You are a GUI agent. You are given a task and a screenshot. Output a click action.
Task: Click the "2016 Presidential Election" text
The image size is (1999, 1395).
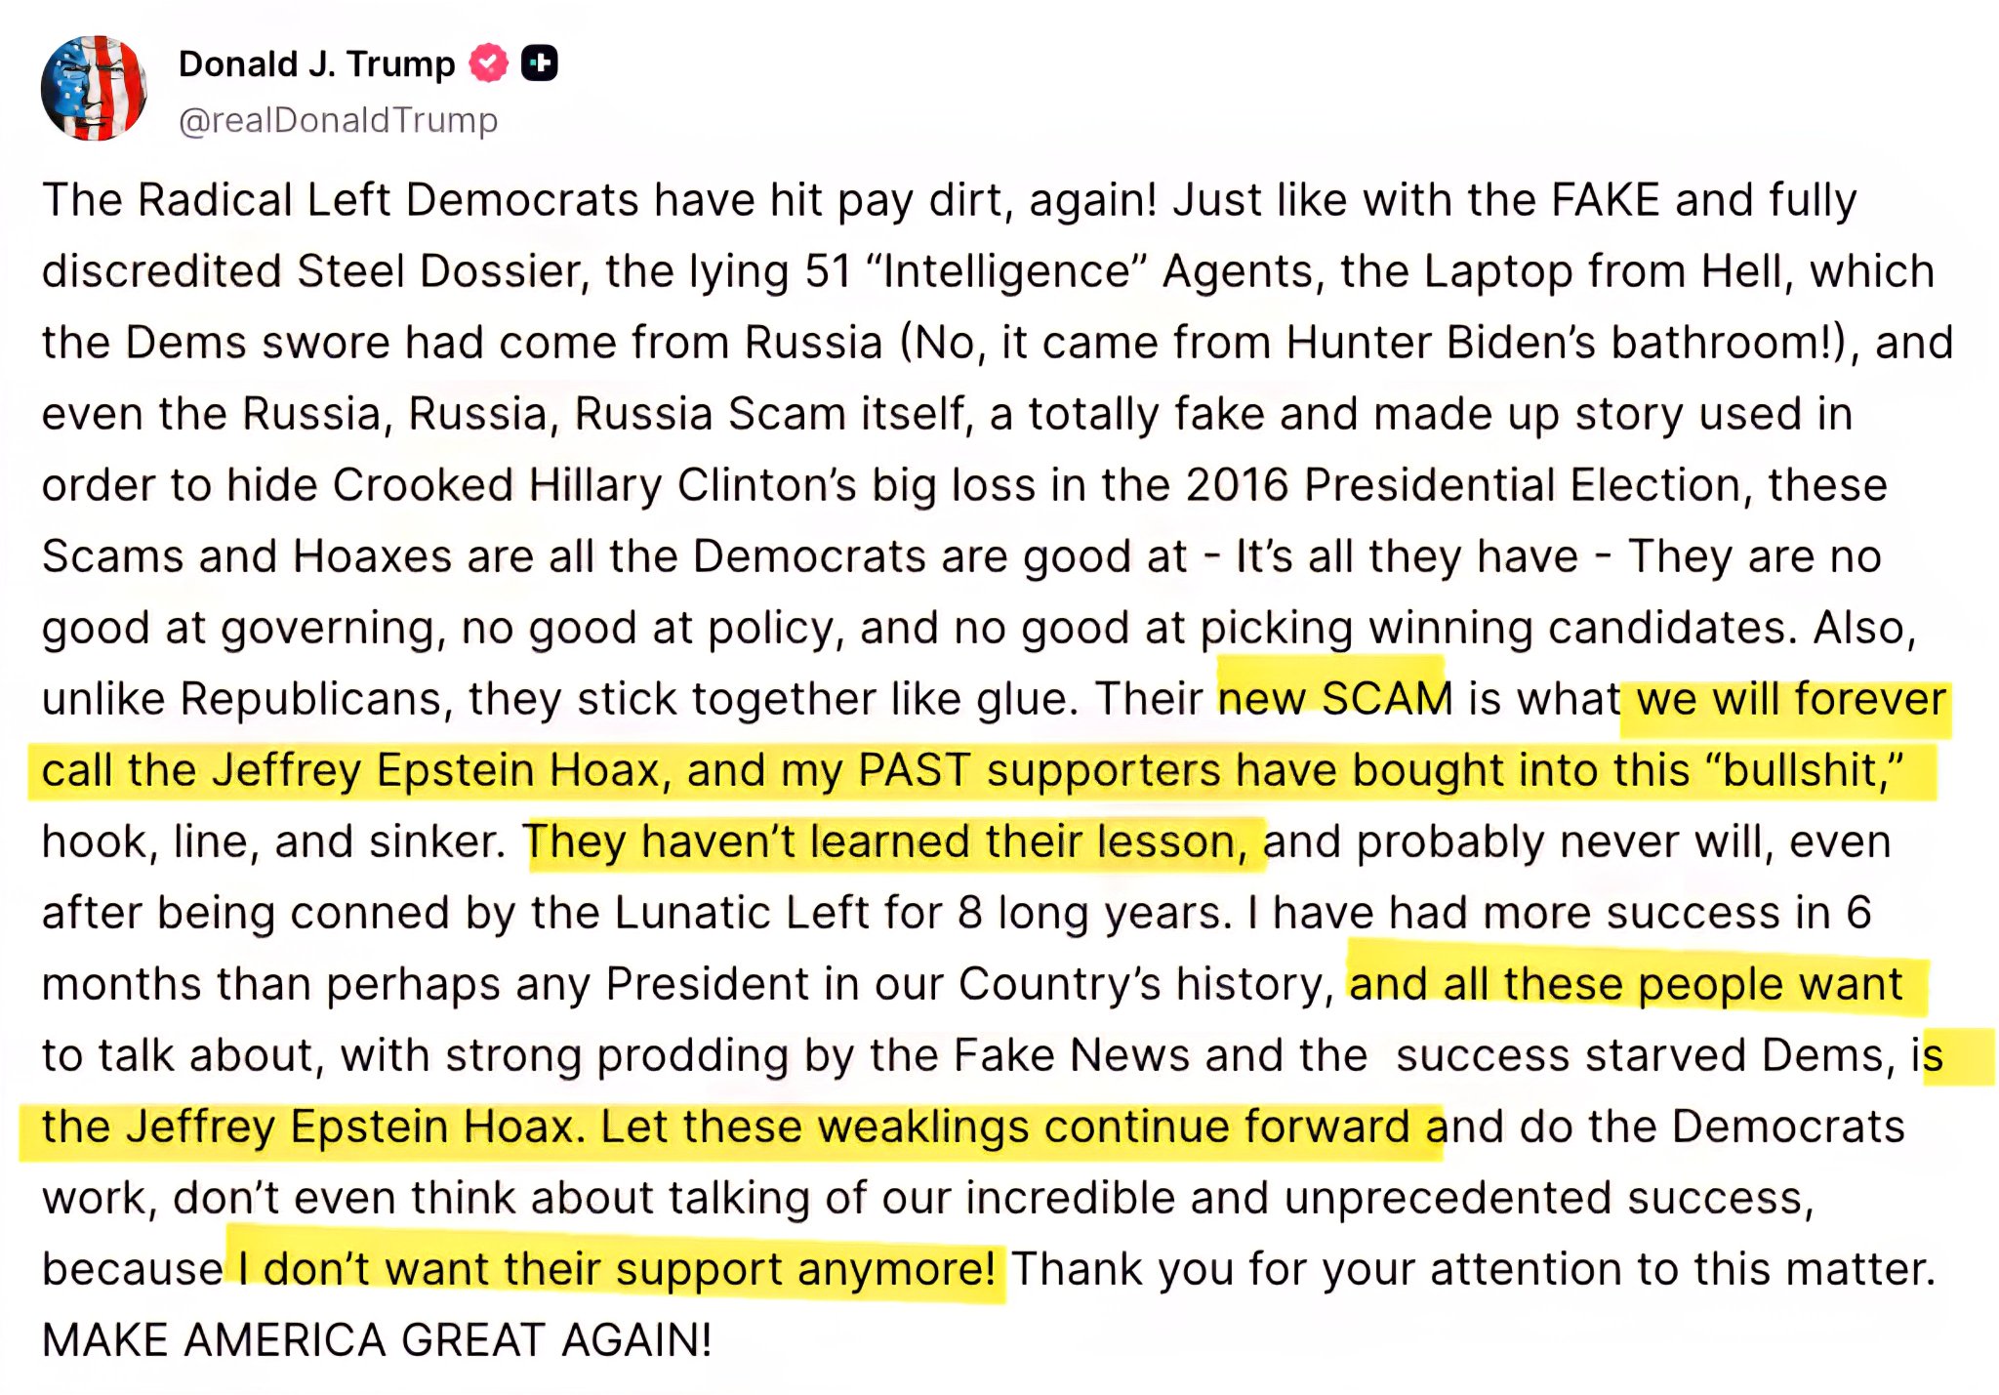(x=1463, y=485)
